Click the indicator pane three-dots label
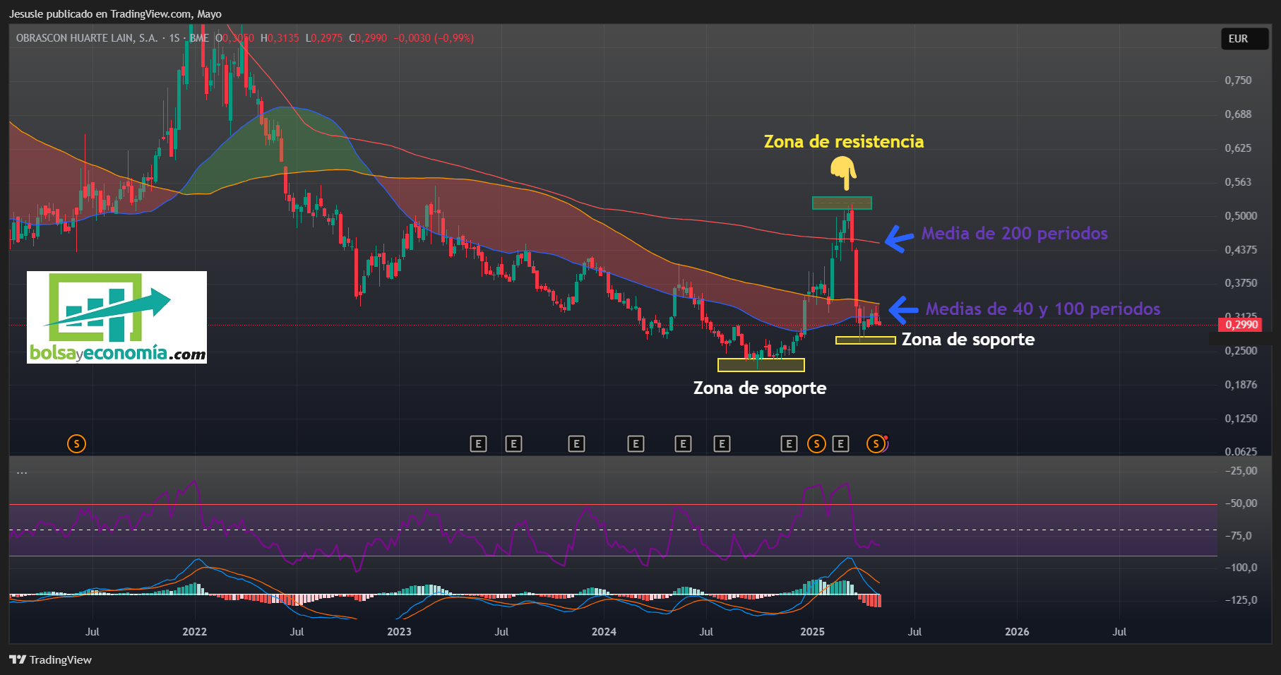 (22, 472)
